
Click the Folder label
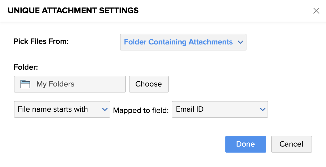point(26,67)
